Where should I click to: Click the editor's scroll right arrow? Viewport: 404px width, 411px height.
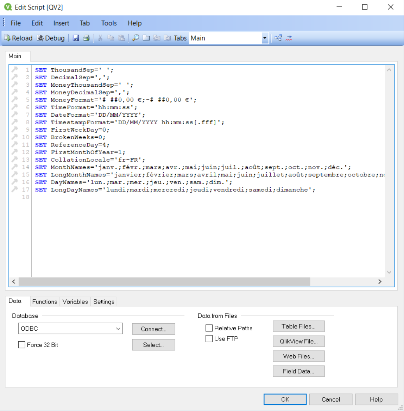[x=380, y=281]
